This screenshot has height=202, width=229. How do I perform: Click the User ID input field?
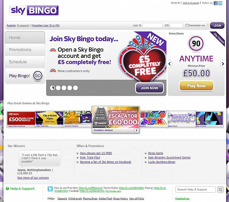(x=152, y=25)
